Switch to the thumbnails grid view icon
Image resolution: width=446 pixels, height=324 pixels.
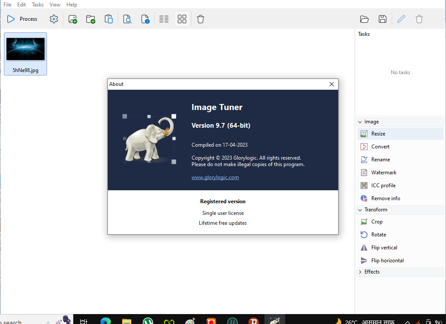182,19
